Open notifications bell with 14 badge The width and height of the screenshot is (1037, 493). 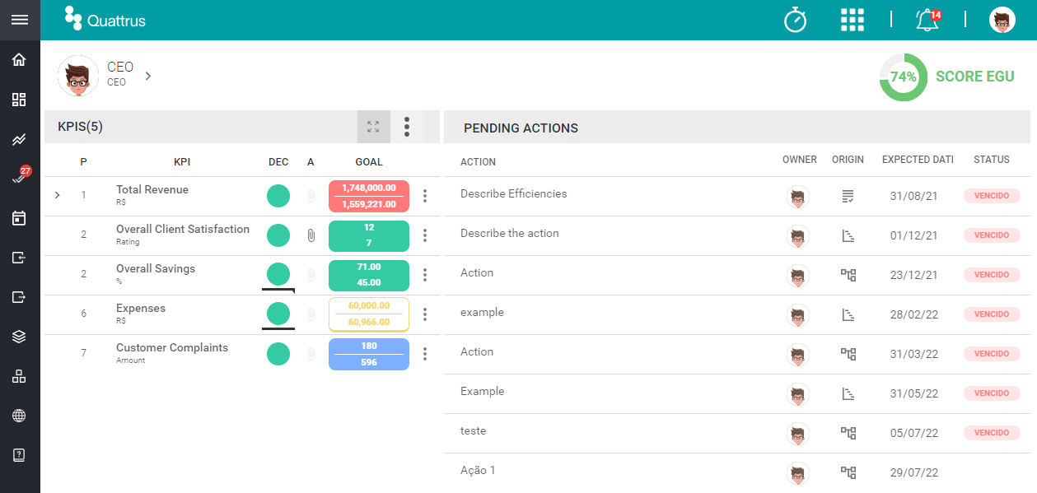tap(928, 20)
